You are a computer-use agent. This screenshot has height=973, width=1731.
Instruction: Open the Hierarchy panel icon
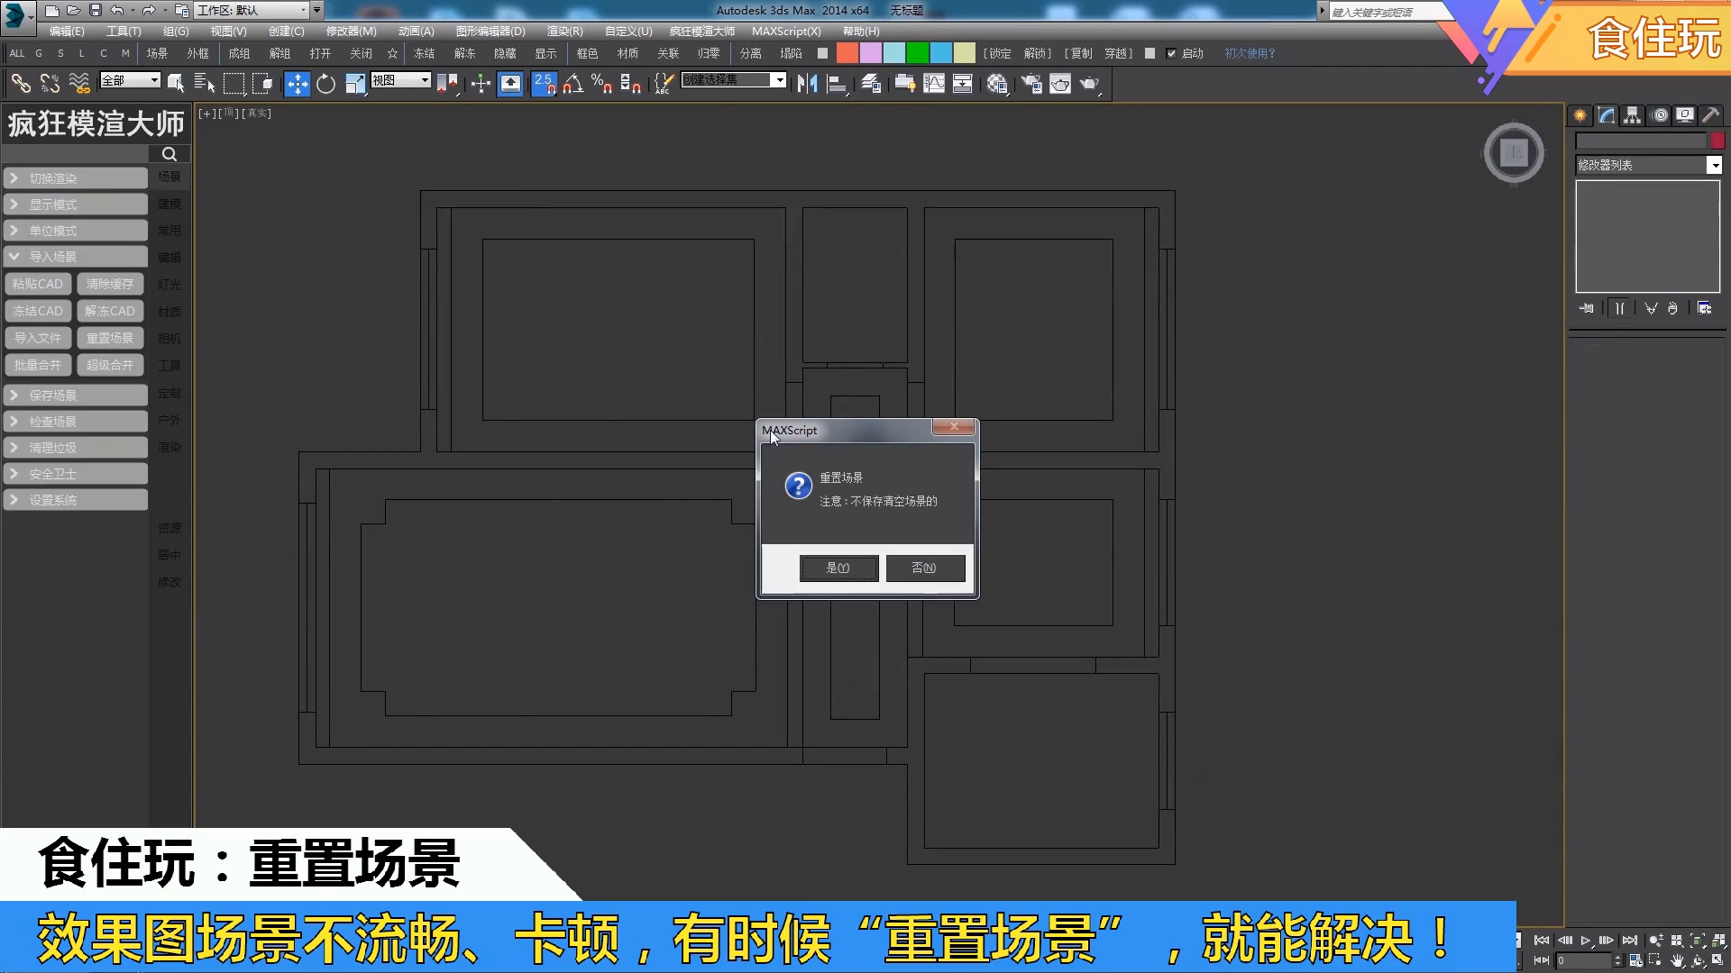tap(1634, 117)
